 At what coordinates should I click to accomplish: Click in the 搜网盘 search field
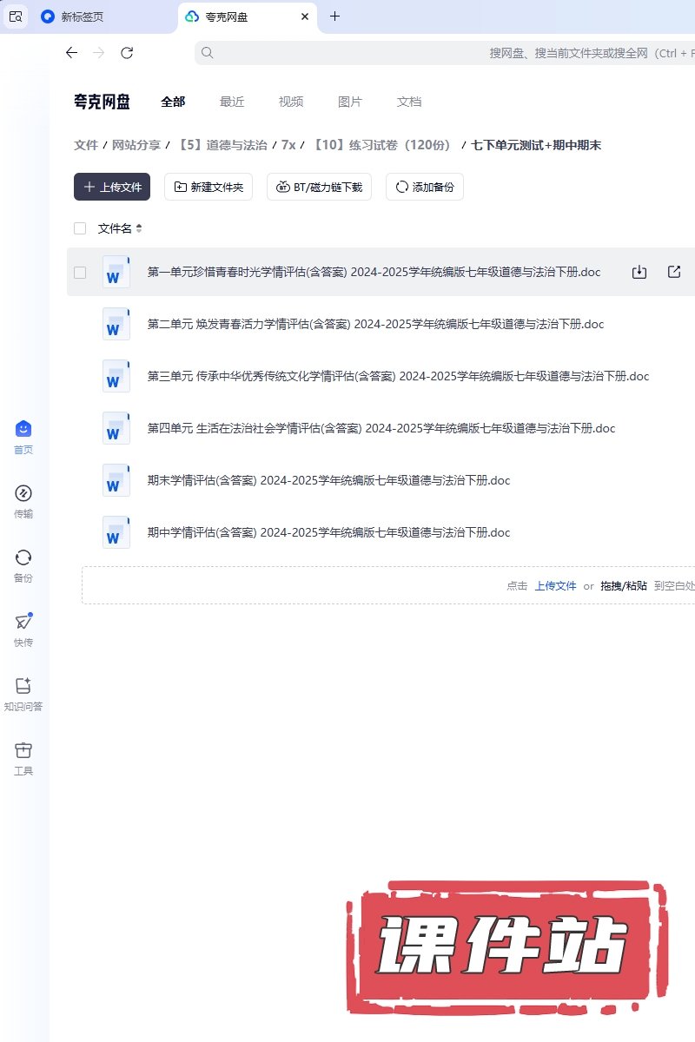click(x=434, y=53)
